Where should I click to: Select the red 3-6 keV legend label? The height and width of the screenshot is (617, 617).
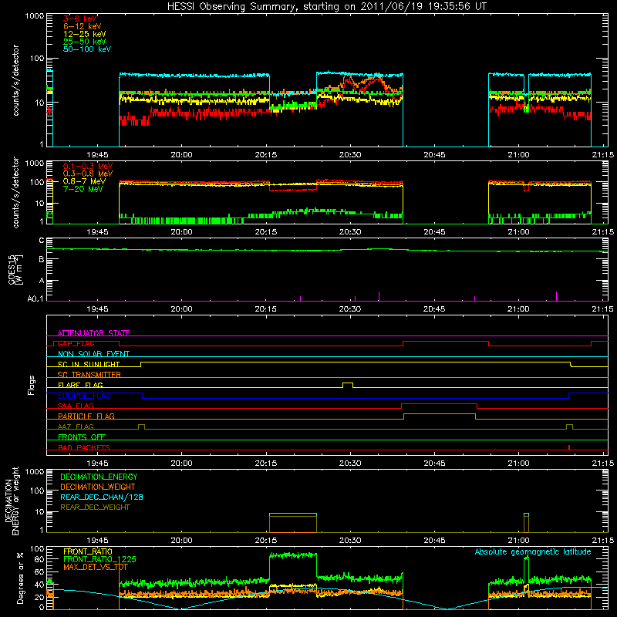pos(79,19)
